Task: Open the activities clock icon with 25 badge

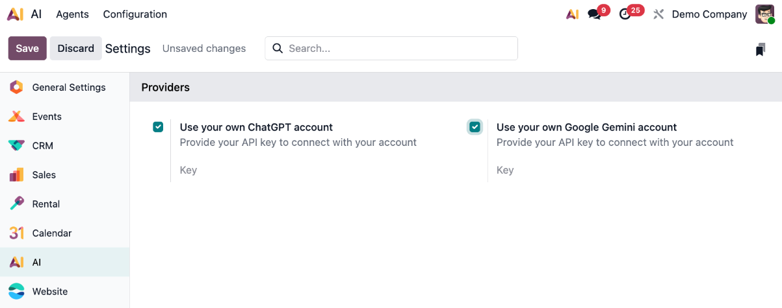Action: point(625,14)
